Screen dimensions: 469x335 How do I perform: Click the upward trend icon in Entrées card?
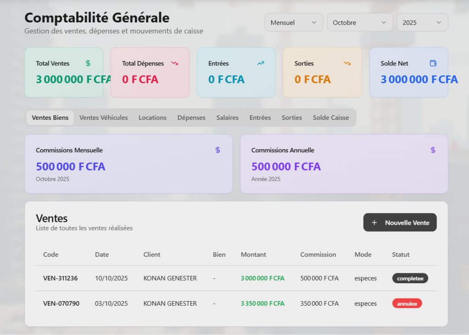pyautogui.click(x=261, y=63)
